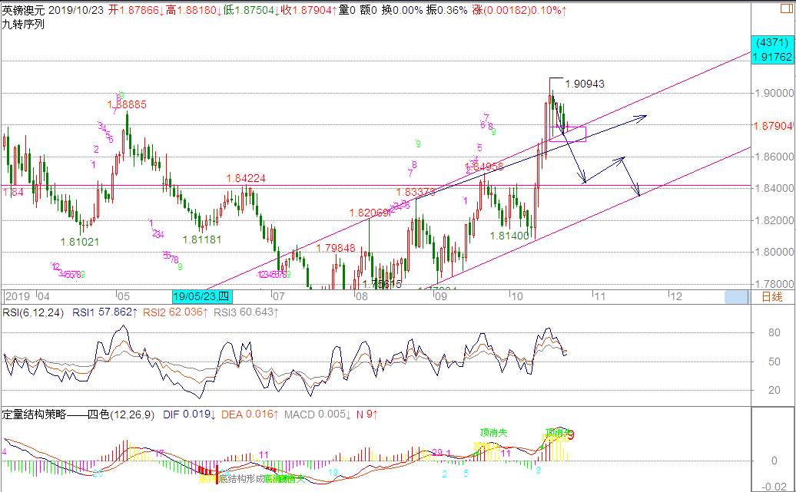Click the DIF 0.019 value

point(190,414)
